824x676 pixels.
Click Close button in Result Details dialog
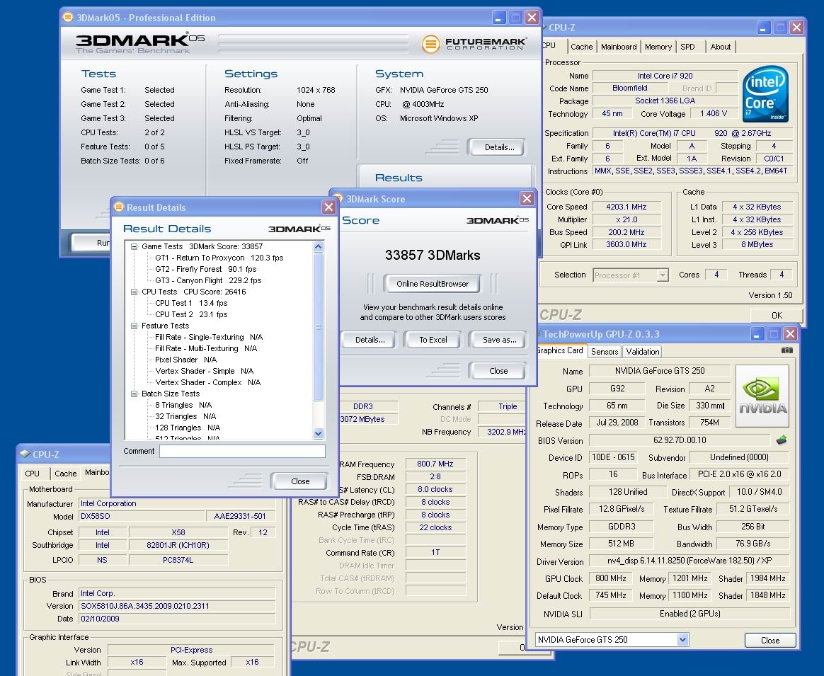pyautogui.click(x=300, y=481)
